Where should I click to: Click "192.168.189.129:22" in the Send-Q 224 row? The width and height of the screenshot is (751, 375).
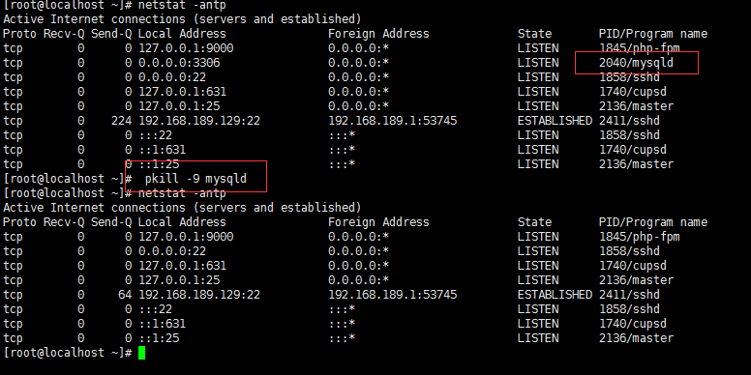[x=199, y=121]
